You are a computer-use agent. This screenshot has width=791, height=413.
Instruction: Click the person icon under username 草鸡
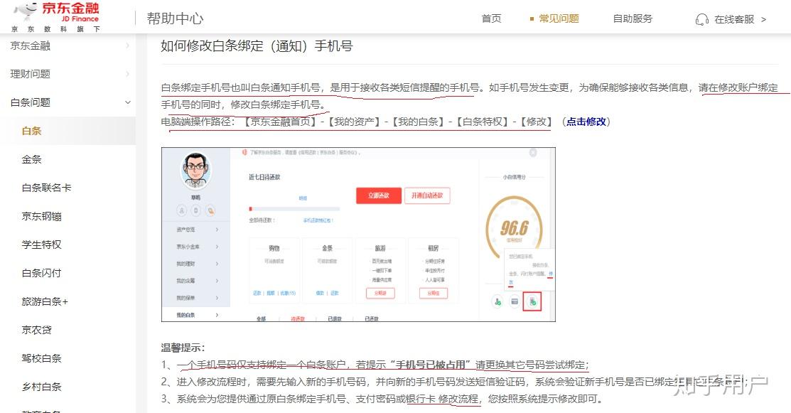181,210
